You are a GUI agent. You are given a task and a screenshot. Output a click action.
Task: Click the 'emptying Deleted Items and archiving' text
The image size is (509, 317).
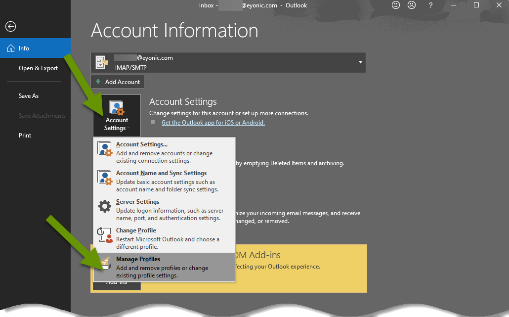click(294, 163)
